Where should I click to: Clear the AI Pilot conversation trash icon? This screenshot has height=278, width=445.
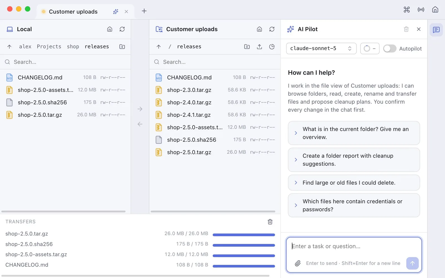click(406, 29)
